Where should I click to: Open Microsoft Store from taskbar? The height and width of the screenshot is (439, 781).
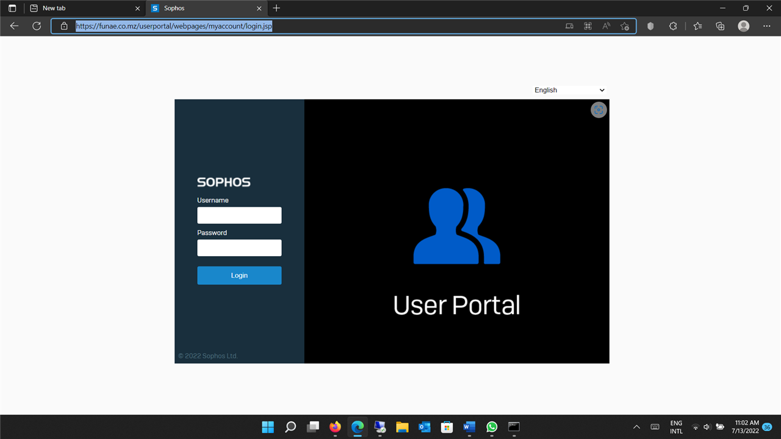point(447,427)
